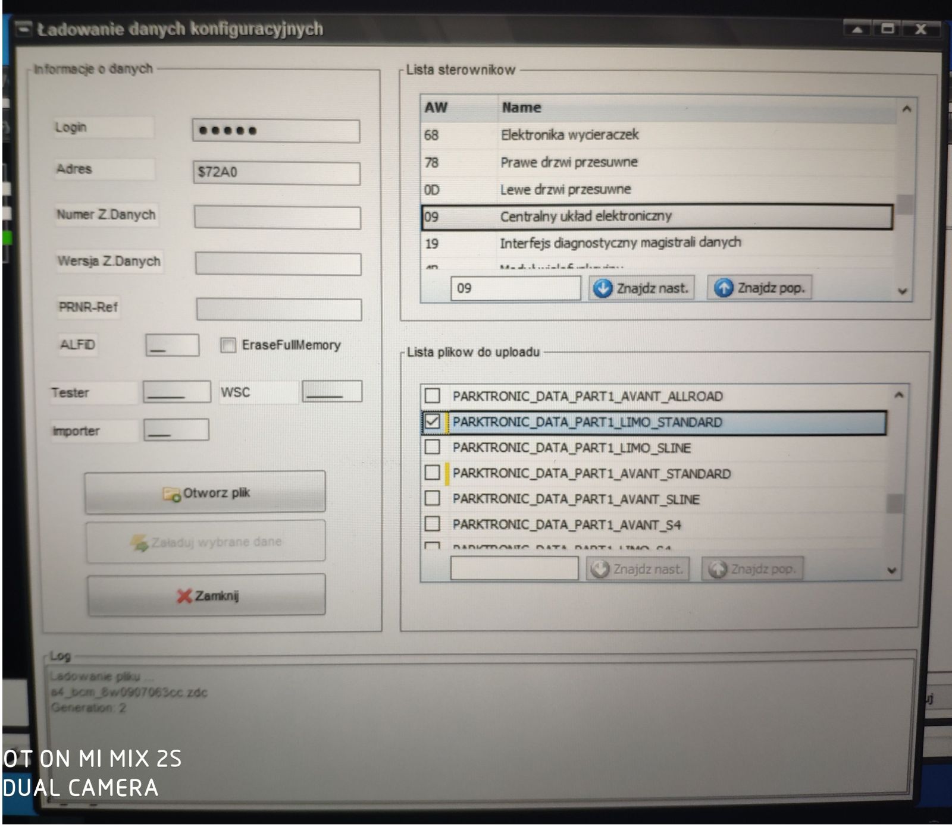Image resolution: width=952 pixels, height=827 pixels.
Task: Click the blue up-arrow icon on Znajdz pop. in Lista sterownikow
Action: (x=723, y=288)
